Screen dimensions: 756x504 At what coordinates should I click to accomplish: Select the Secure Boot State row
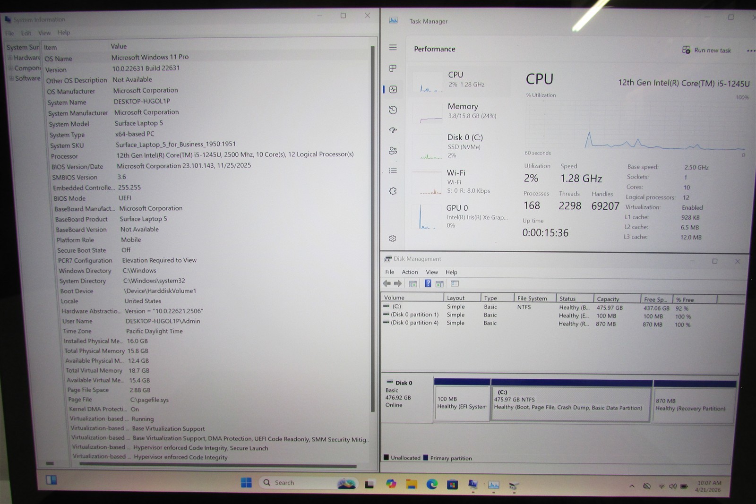[x=213, y=250]
